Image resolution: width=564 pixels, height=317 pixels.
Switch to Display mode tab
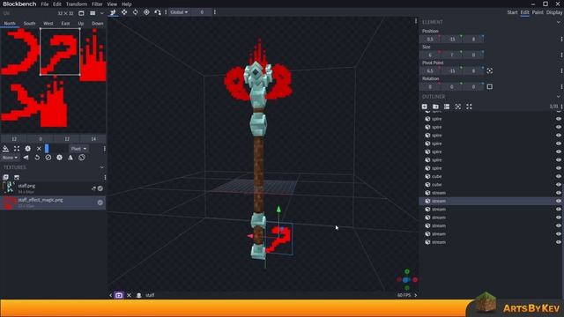click(x=554, y=12)
